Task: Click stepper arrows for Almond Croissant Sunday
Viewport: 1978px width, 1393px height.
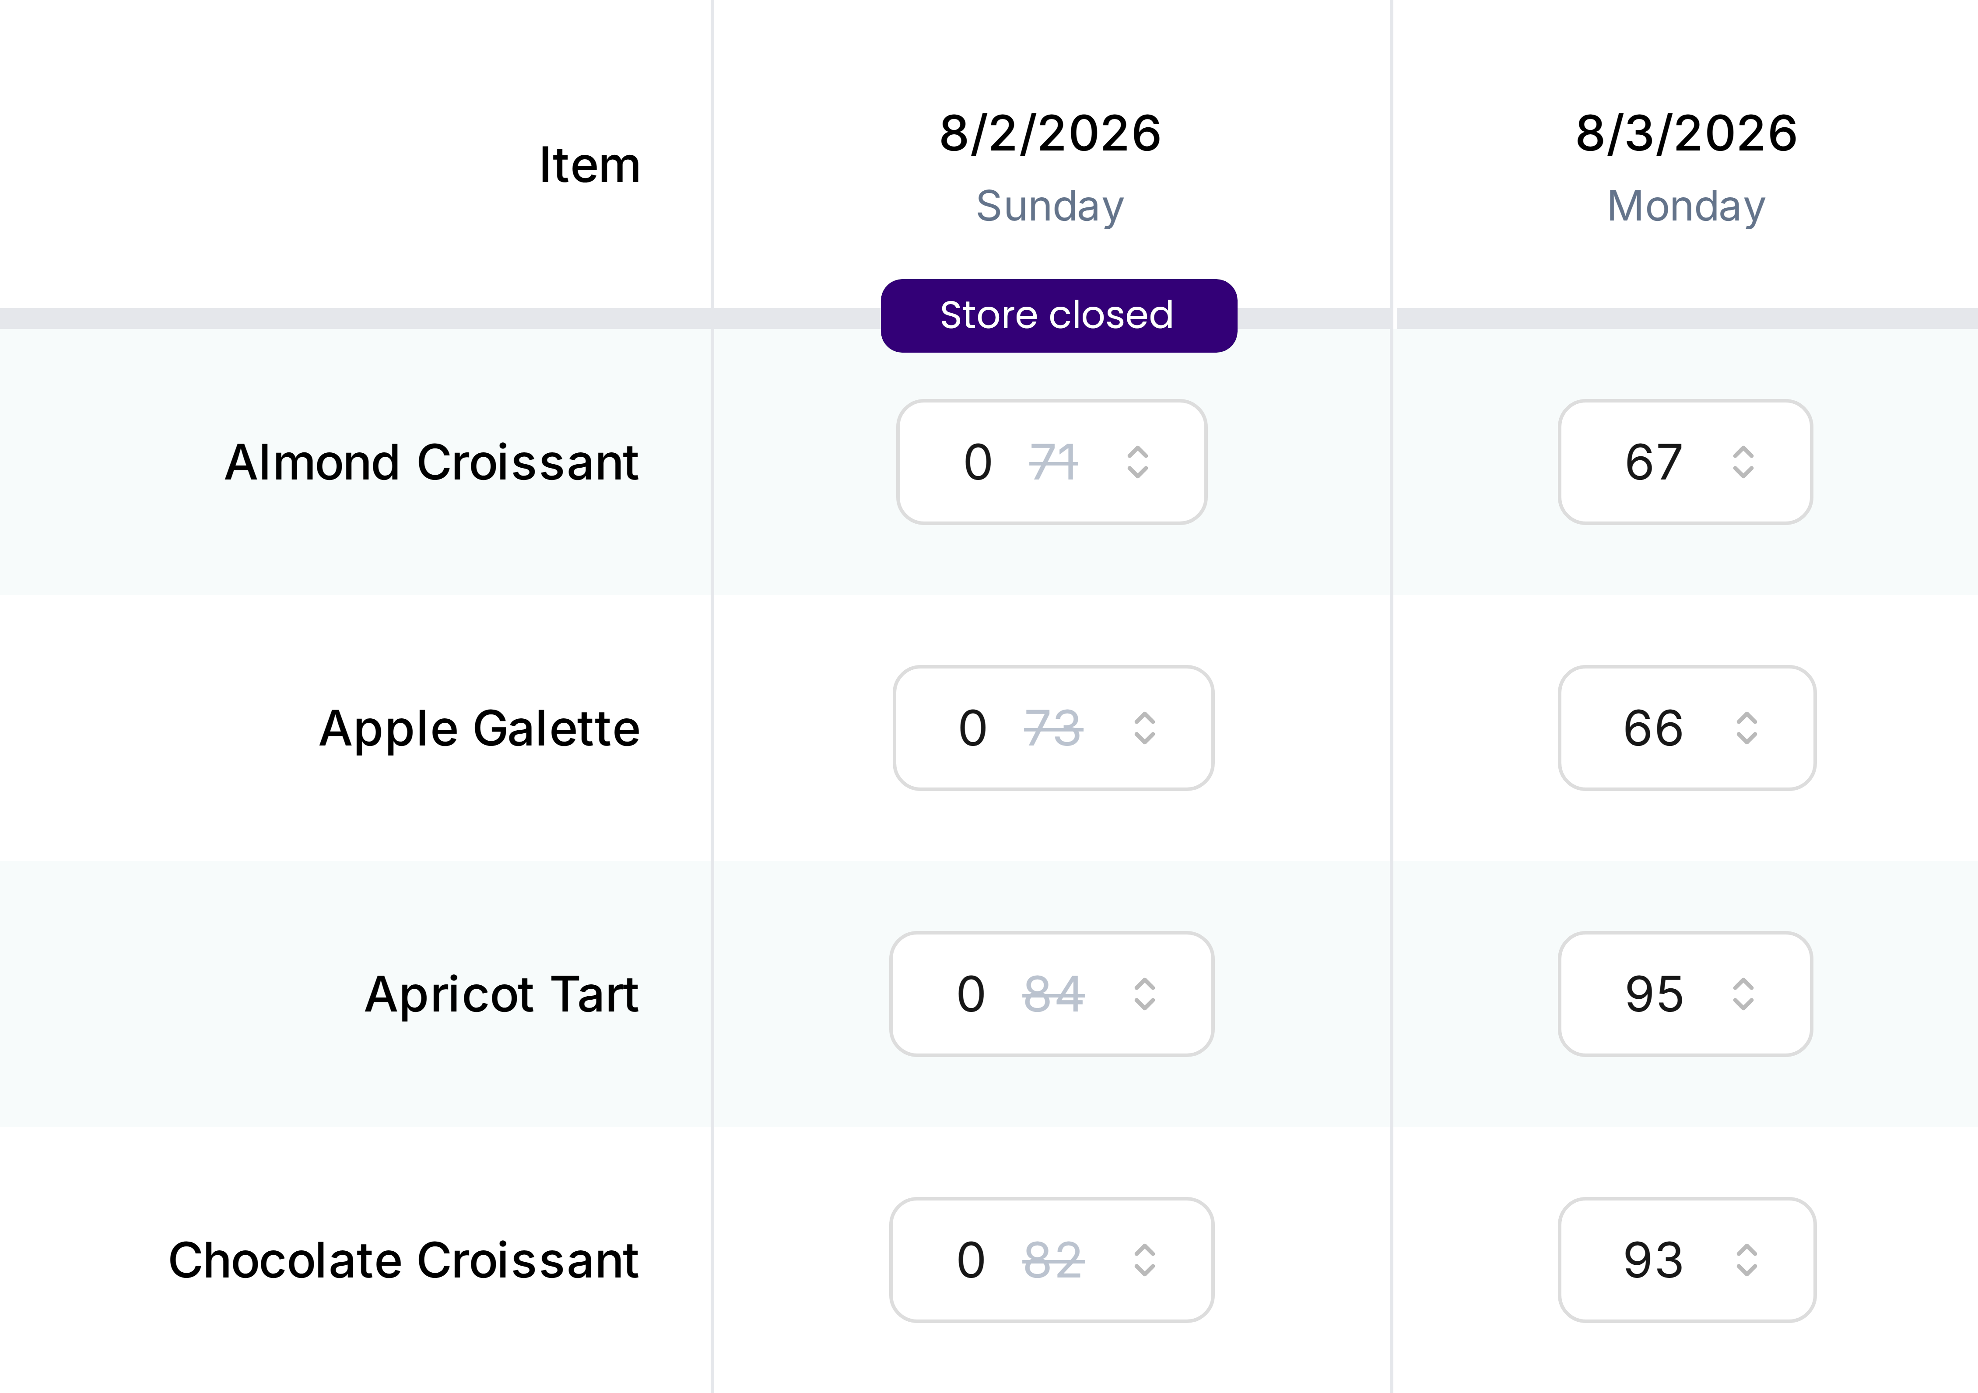Action: click(1137, 462)
